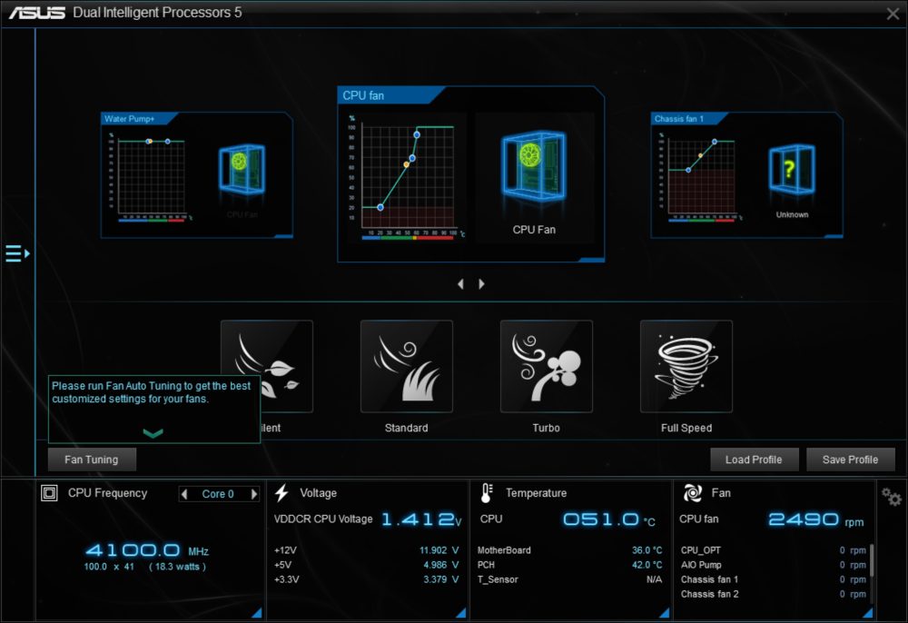908x623 pixels.
Task: Click the fan list scrollbar in Fan panel
Action: 872,560
